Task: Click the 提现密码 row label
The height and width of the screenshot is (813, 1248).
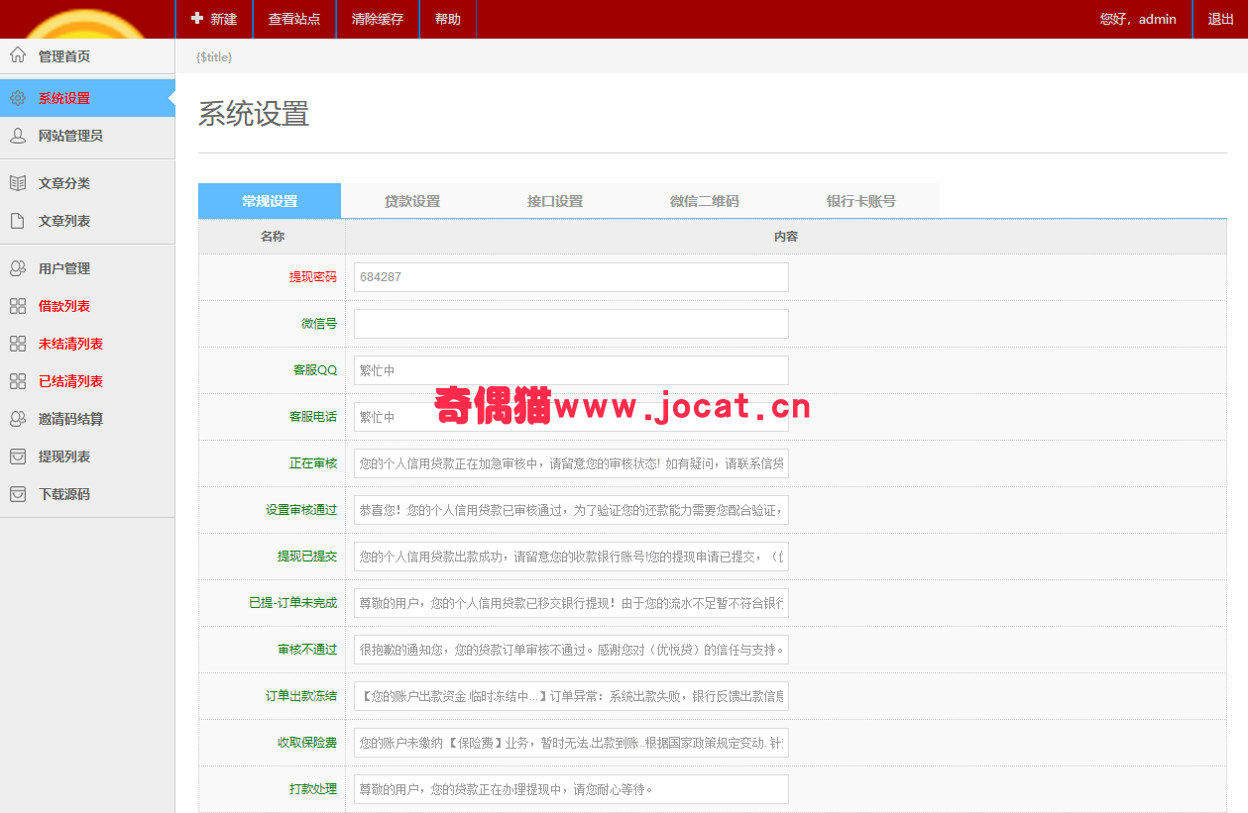Action: pyautogui.click(x=313, y=277)
